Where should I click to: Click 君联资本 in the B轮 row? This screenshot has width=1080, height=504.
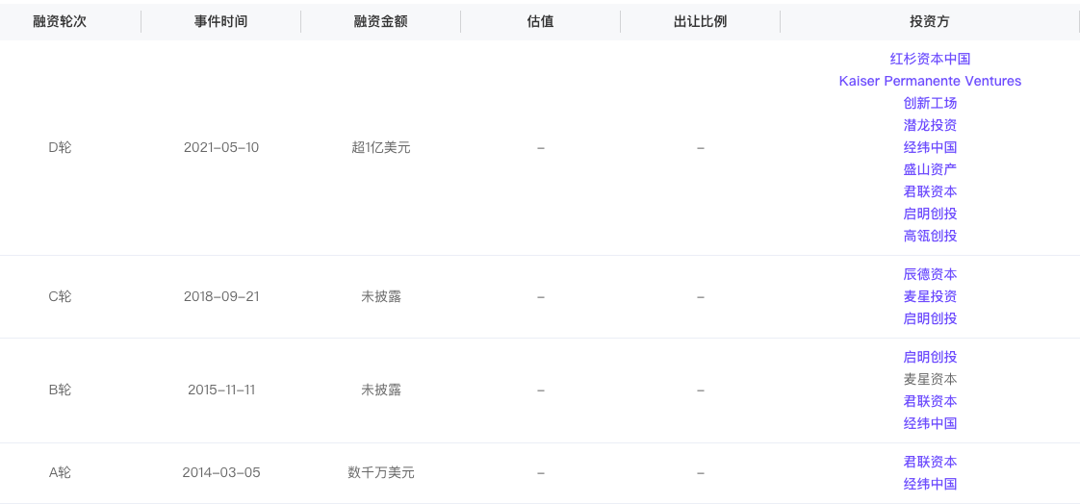click(x=930, y=401)
